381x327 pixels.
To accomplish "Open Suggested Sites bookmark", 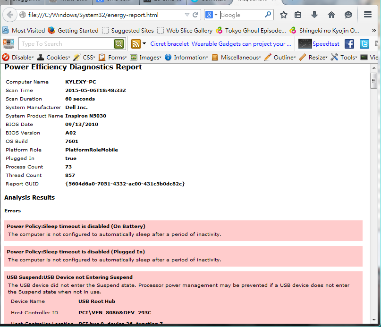I will [128, 30].
